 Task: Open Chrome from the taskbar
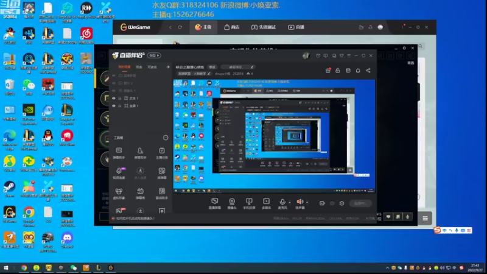tap(24, 267)
